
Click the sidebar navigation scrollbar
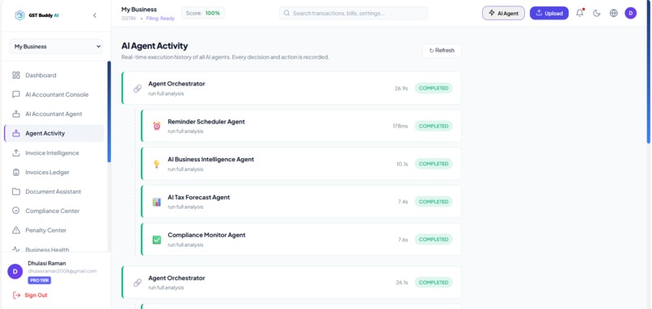coord(109,112)
